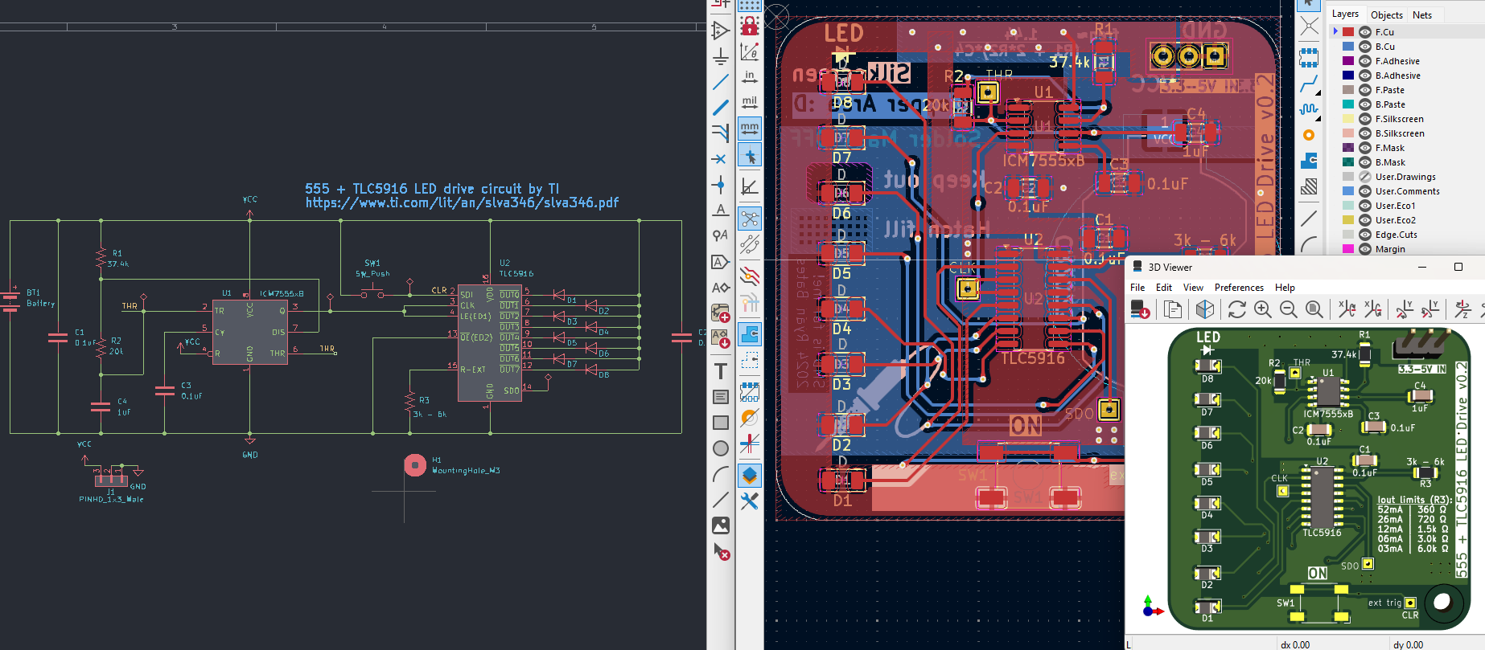
Task: Select the Add Global Label tool
Action: (x=721, y=262)
